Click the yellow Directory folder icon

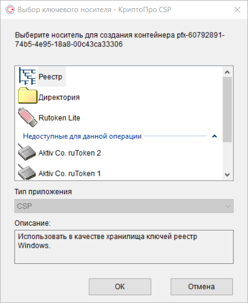tap(28, 95)
